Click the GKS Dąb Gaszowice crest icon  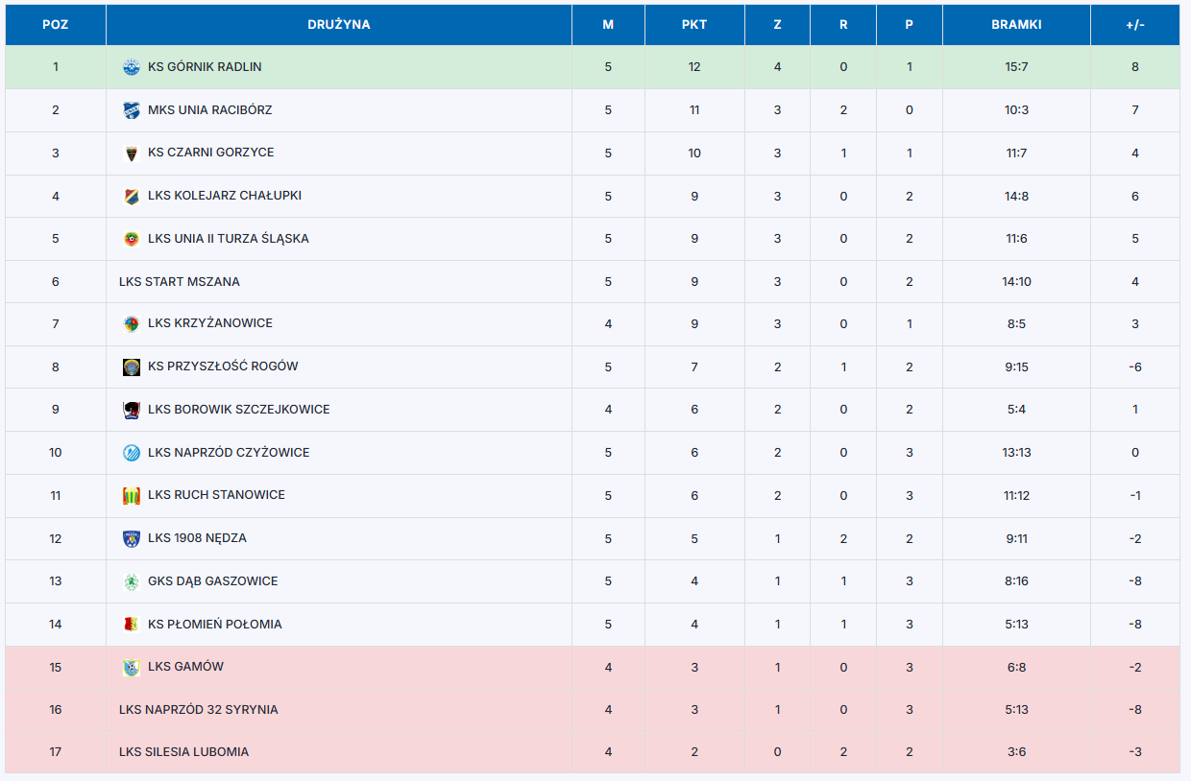pos(132,581)
